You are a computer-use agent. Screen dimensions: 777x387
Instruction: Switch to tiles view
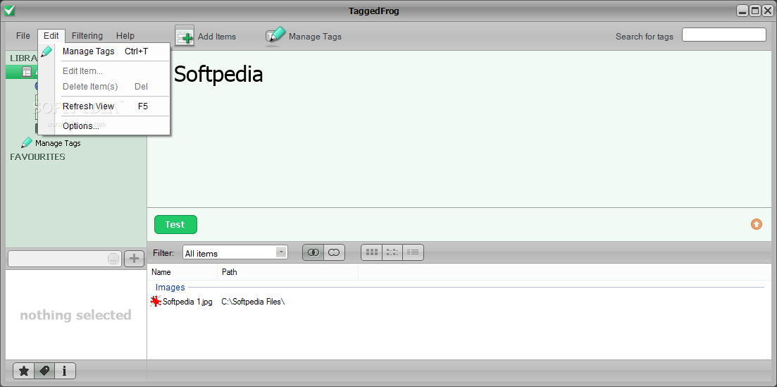392,252
